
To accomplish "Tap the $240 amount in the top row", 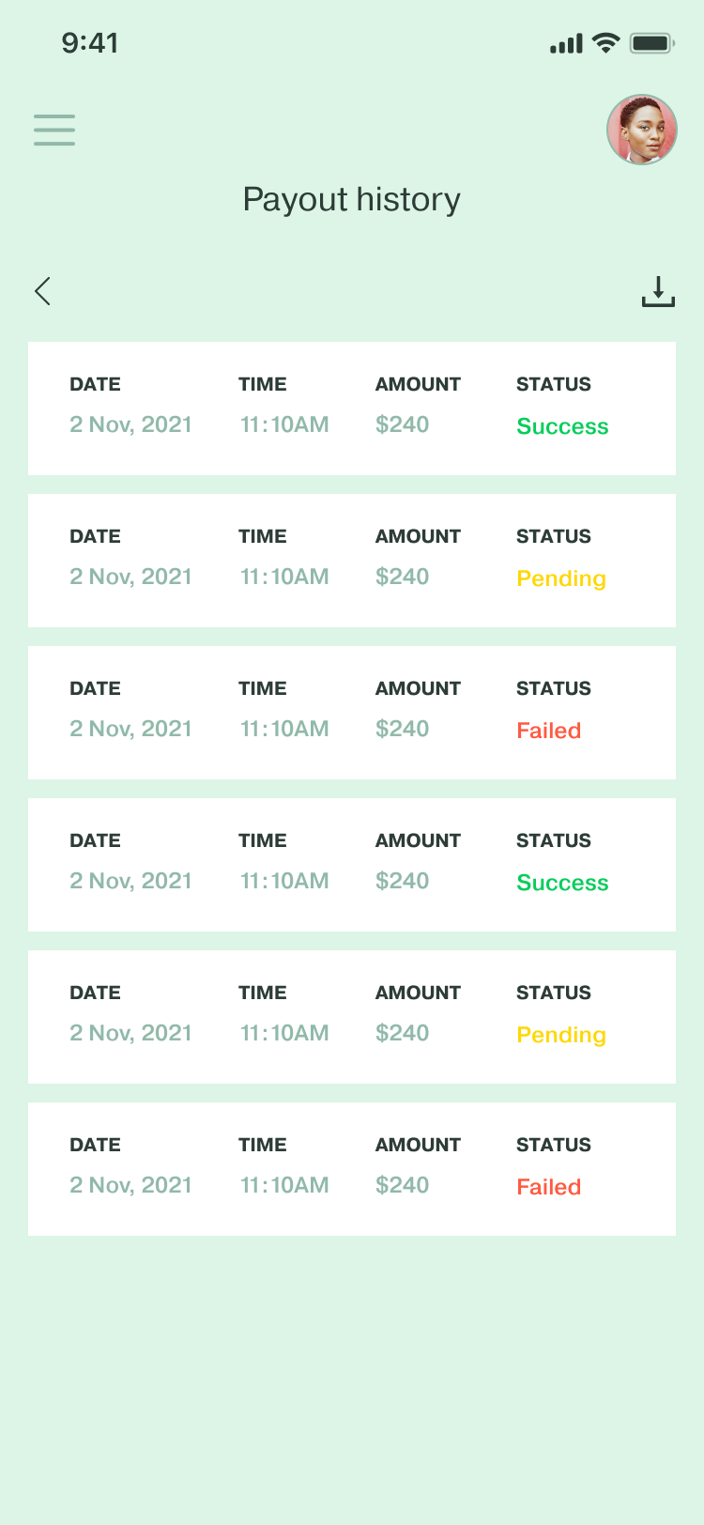I will point(402,424).
